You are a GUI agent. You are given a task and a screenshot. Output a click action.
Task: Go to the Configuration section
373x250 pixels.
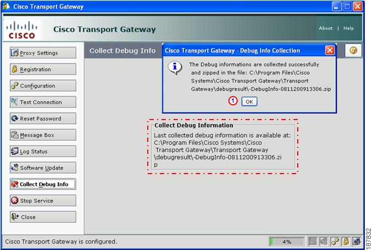tap(43, 86)
